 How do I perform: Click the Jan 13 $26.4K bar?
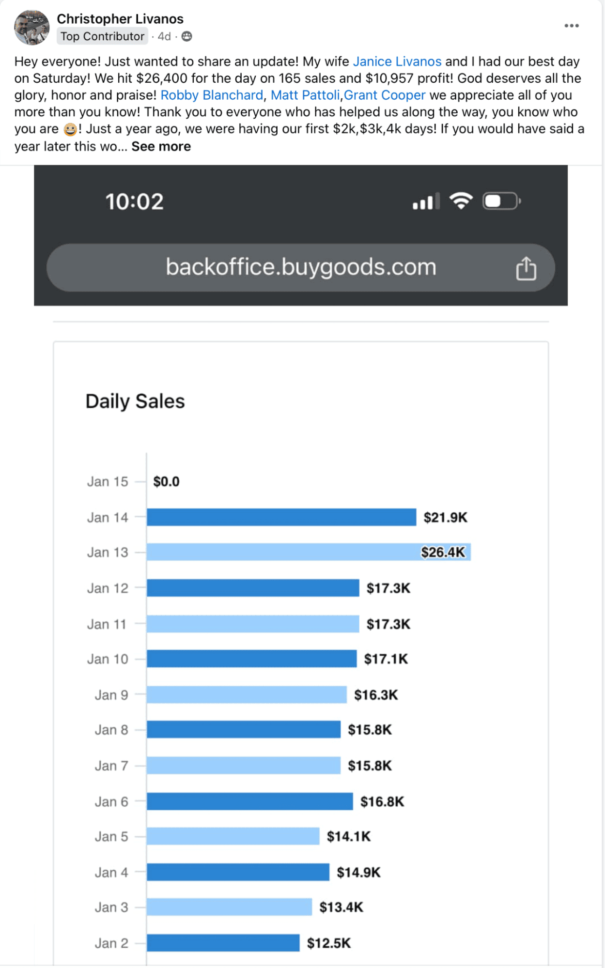coord(309,552)
